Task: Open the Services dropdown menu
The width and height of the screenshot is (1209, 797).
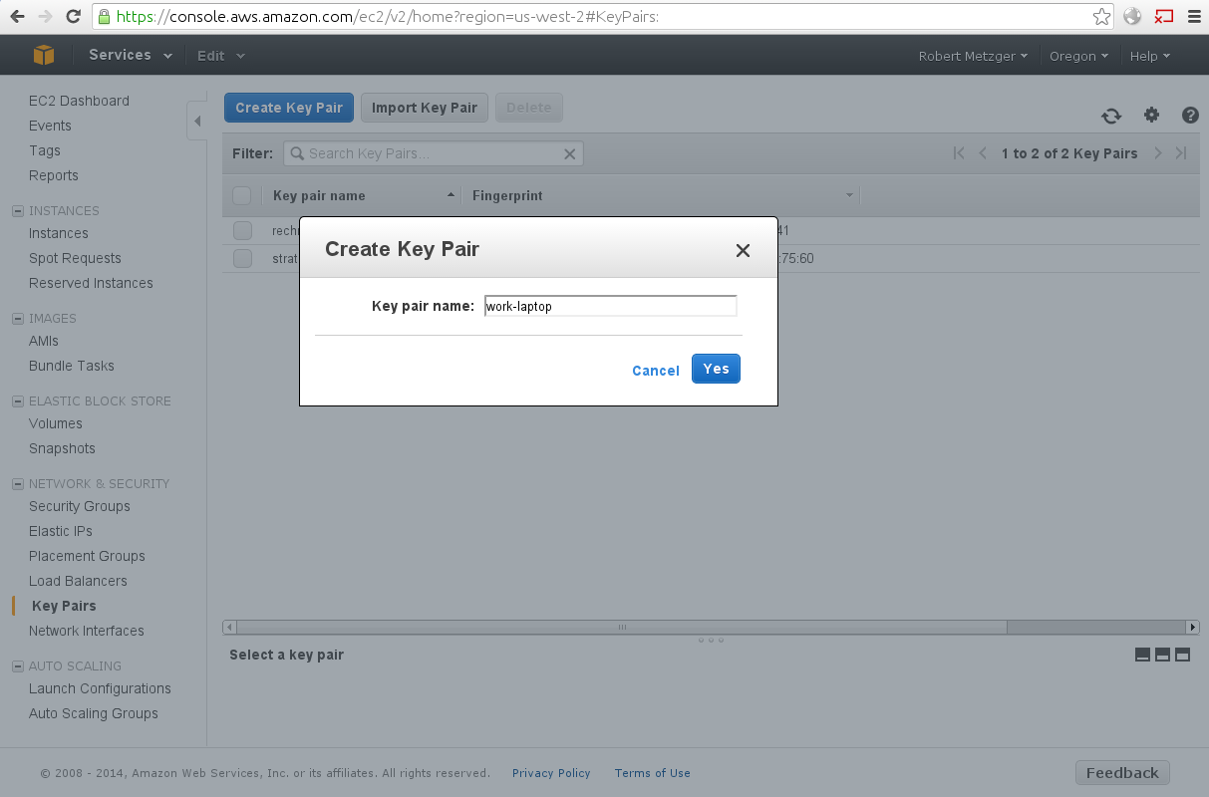Action: pyautogui.click(x=130, y=56)
